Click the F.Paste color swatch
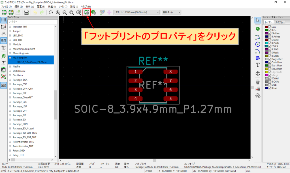Screen dimensions: 290x173 click(x=266, y=40)
